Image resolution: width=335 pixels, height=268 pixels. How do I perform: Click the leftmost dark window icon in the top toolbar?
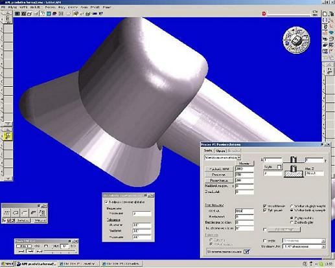(x=17, y=14)
